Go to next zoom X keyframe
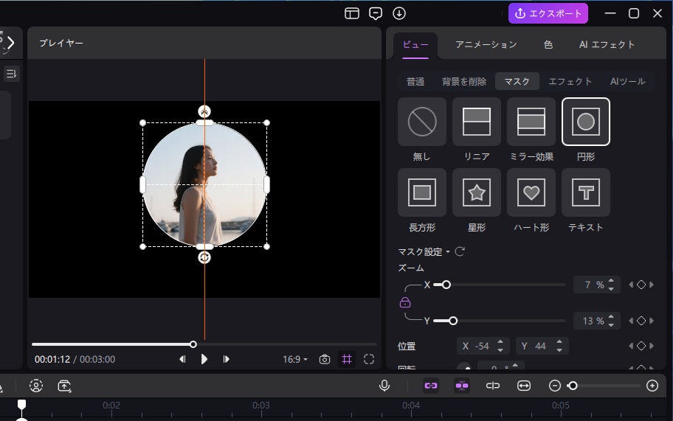 click(x=652, y=285)
